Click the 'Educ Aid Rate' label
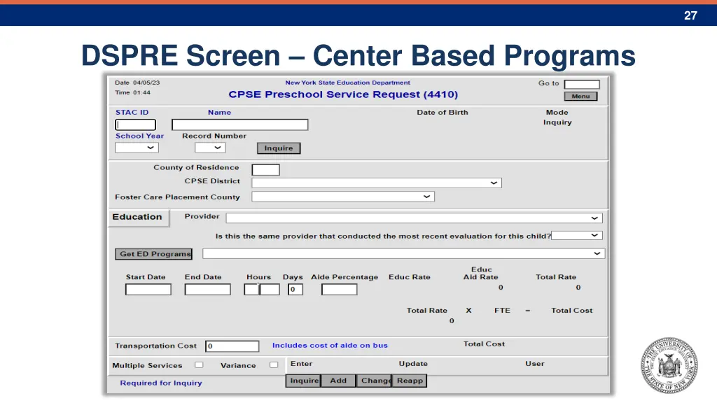This screenshot has width=717, height=403. click(481, 274)
